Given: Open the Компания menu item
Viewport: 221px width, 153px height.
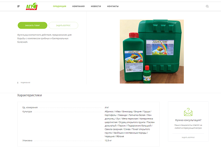Looking at the screenshot, I should 78,6.
